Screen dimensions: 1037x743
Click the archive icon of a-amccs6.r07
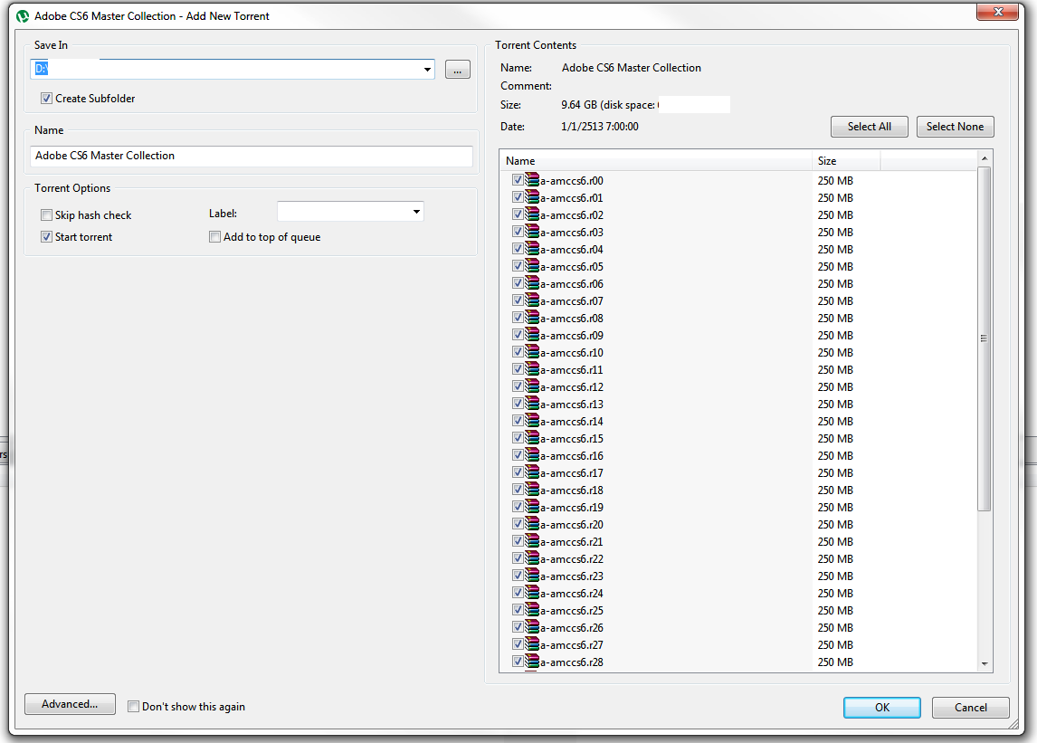pyautogui.click(x=532, y=300)
